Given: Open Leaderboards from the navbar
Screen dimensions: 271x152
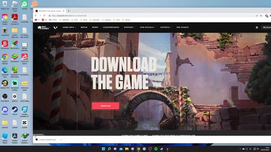Looking at the screenshot, I should 111,27.
